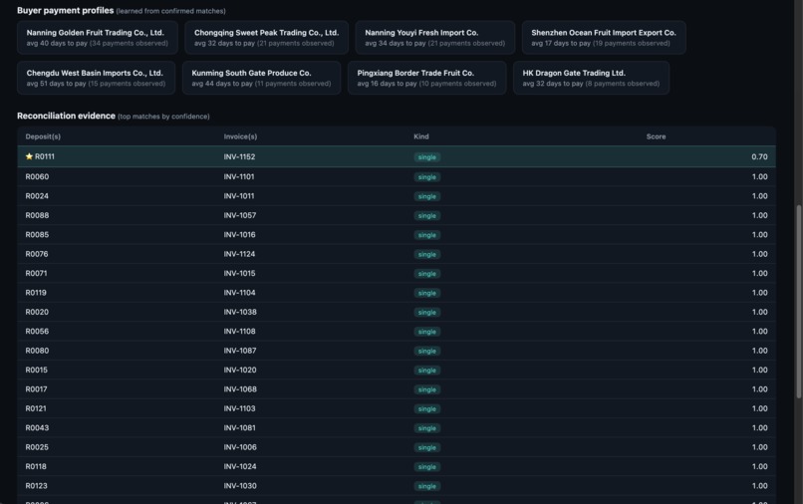Select deposit R0025
The image size is (803, 504).
pyautogui.click(x=37, y=447)
